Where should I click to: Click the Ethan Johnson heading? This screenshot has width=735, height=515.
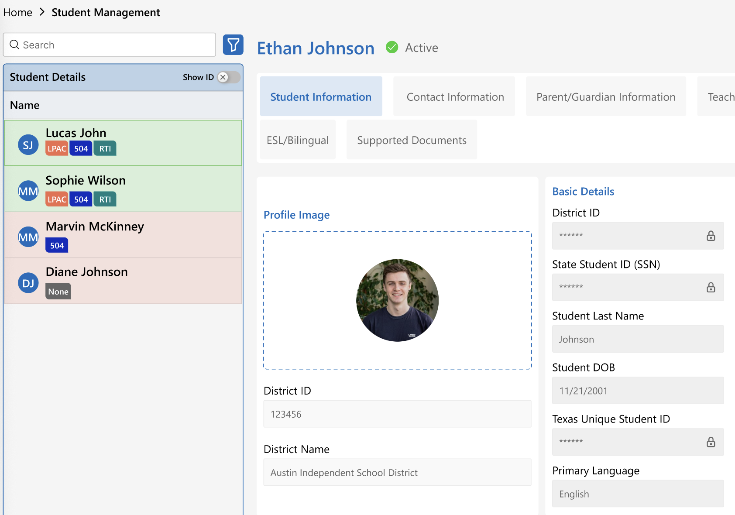coord(316,48)
